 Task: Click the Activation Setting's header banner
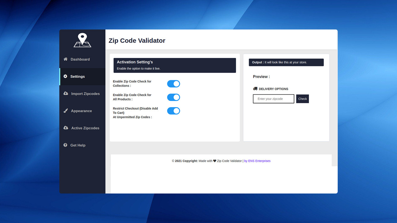coord(175,65)
